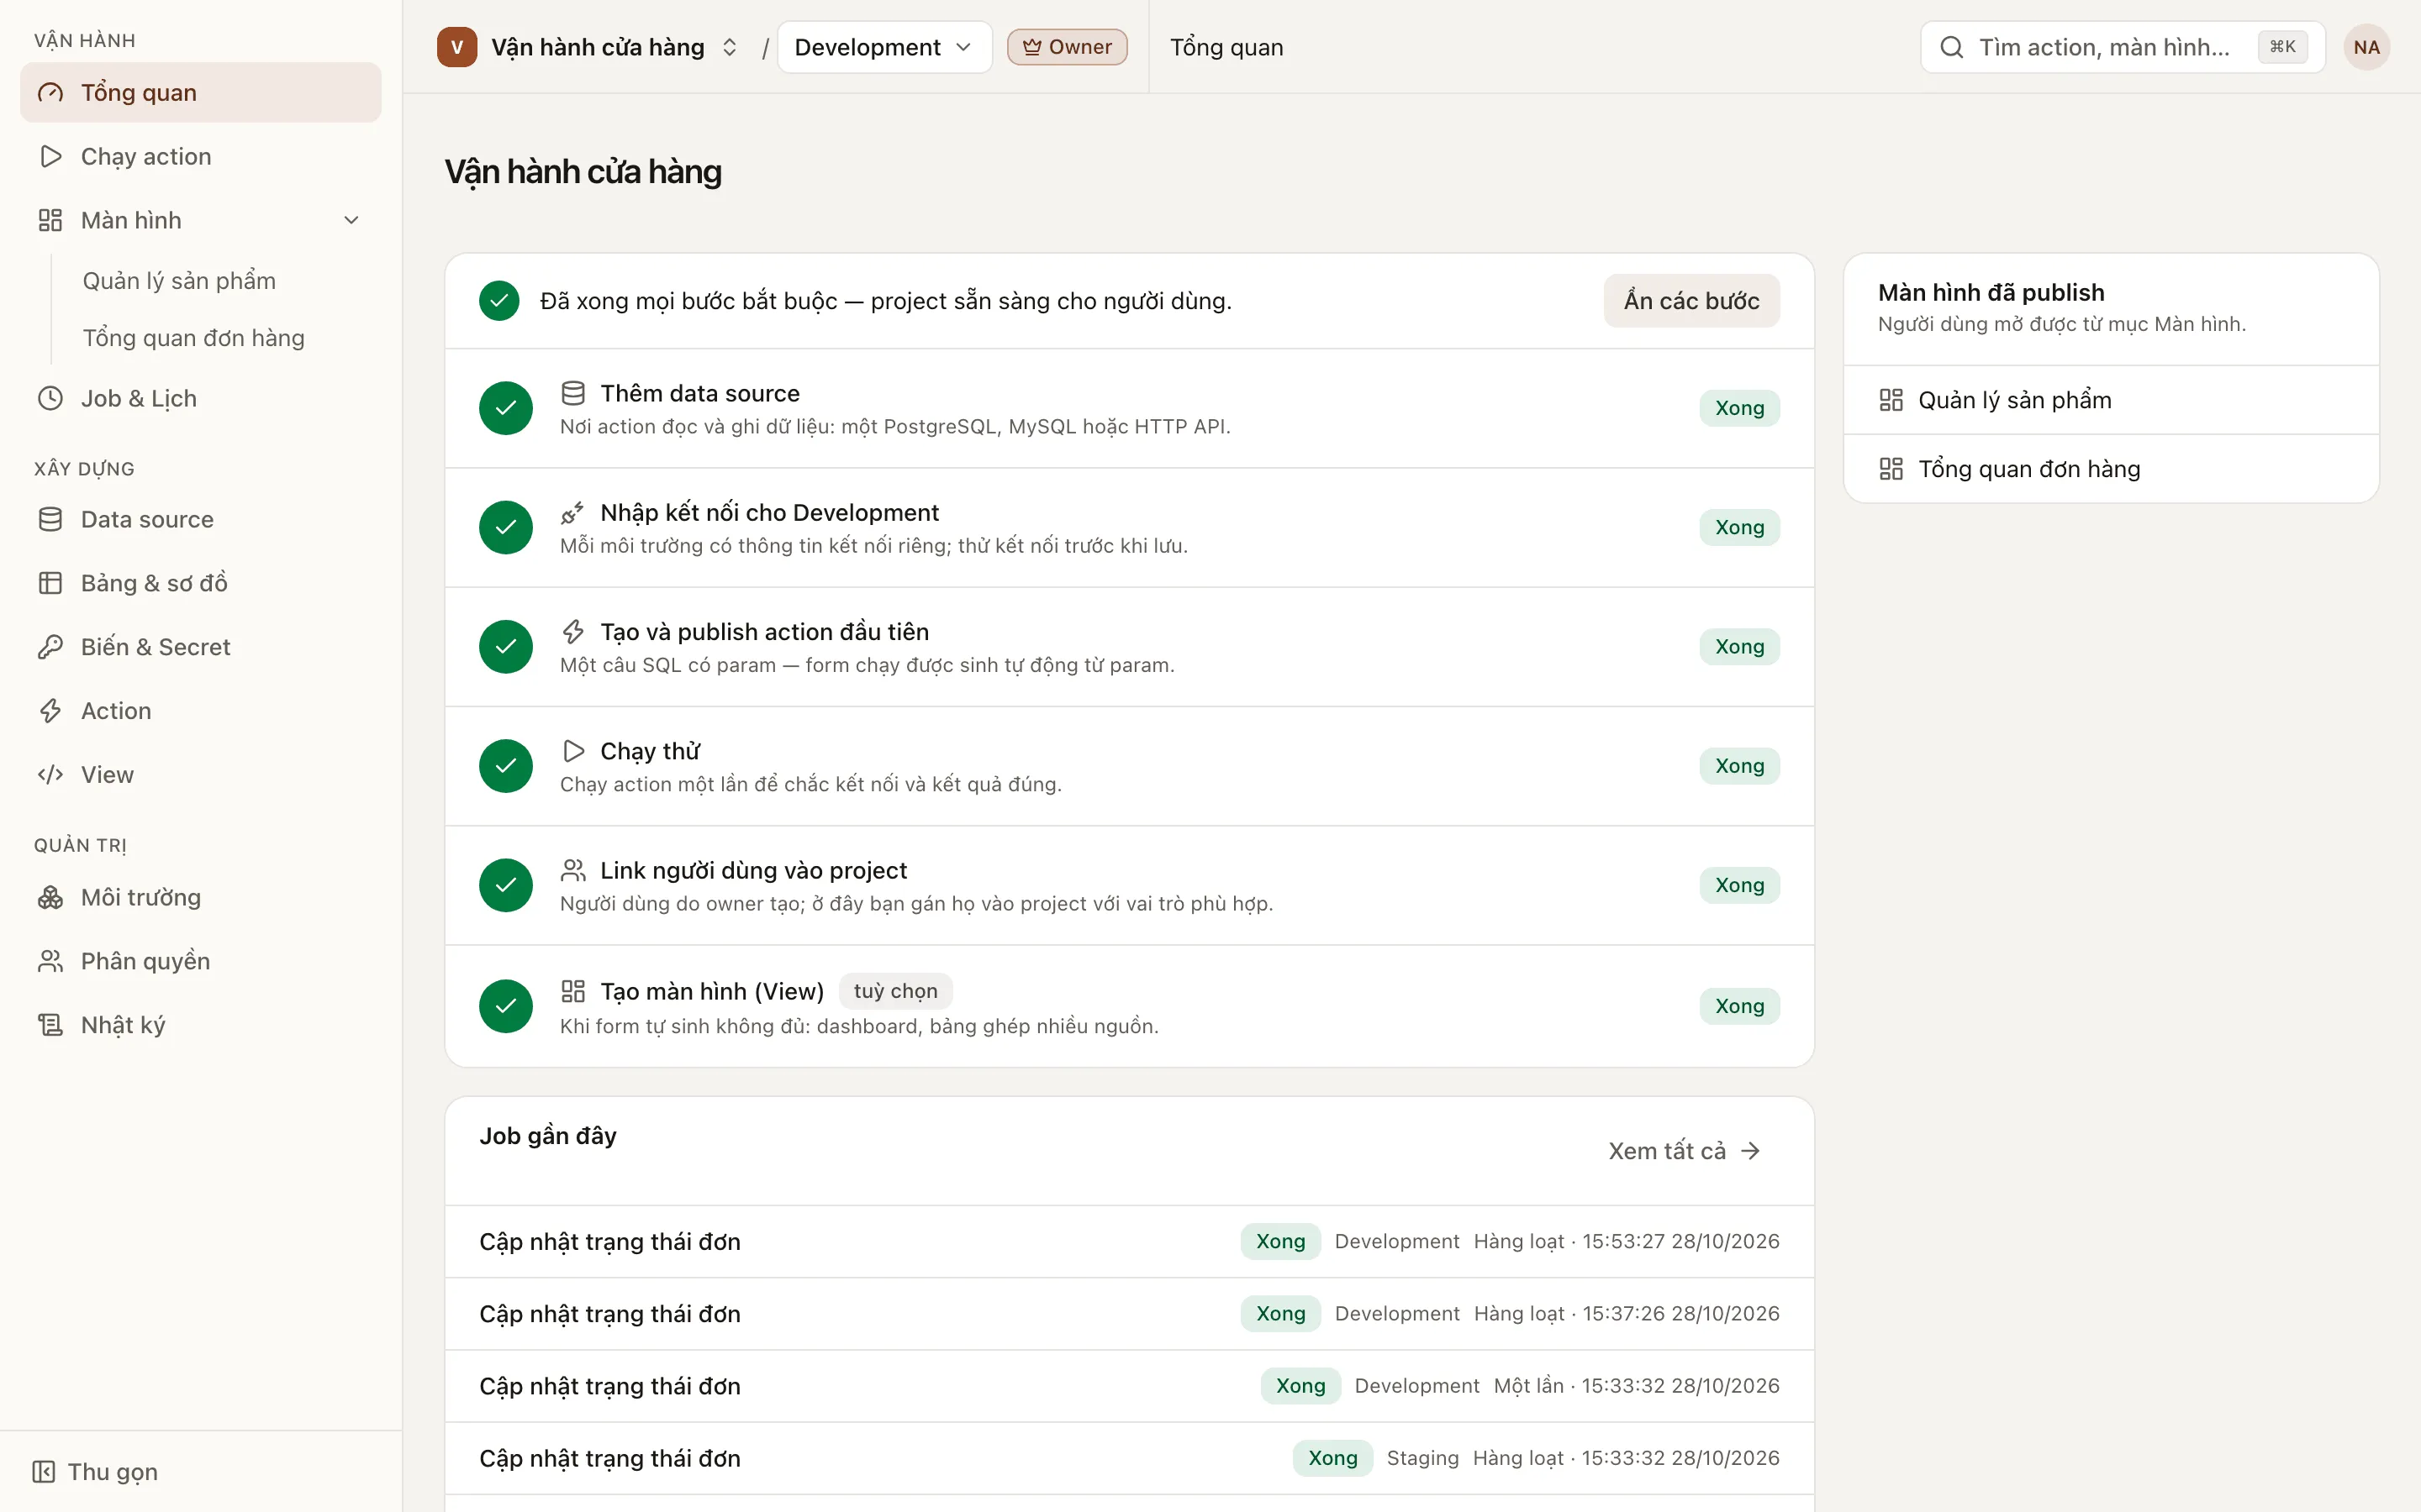The height and width of the screenshot is (1512, 2421).
Task: Click the View code brackets icon
Action: click(50, 775)
